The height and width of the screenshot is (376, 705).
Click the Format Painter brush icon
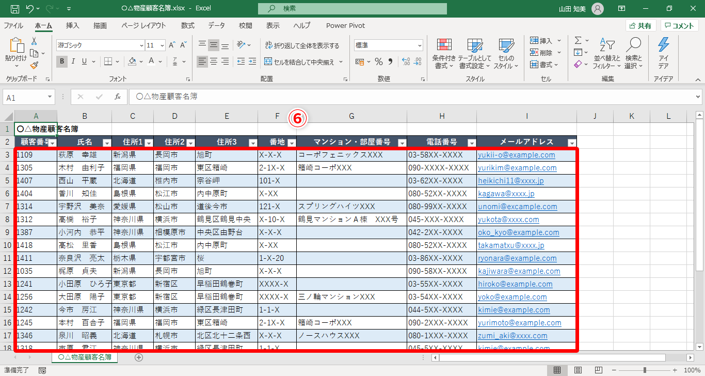tap(34, 65)
